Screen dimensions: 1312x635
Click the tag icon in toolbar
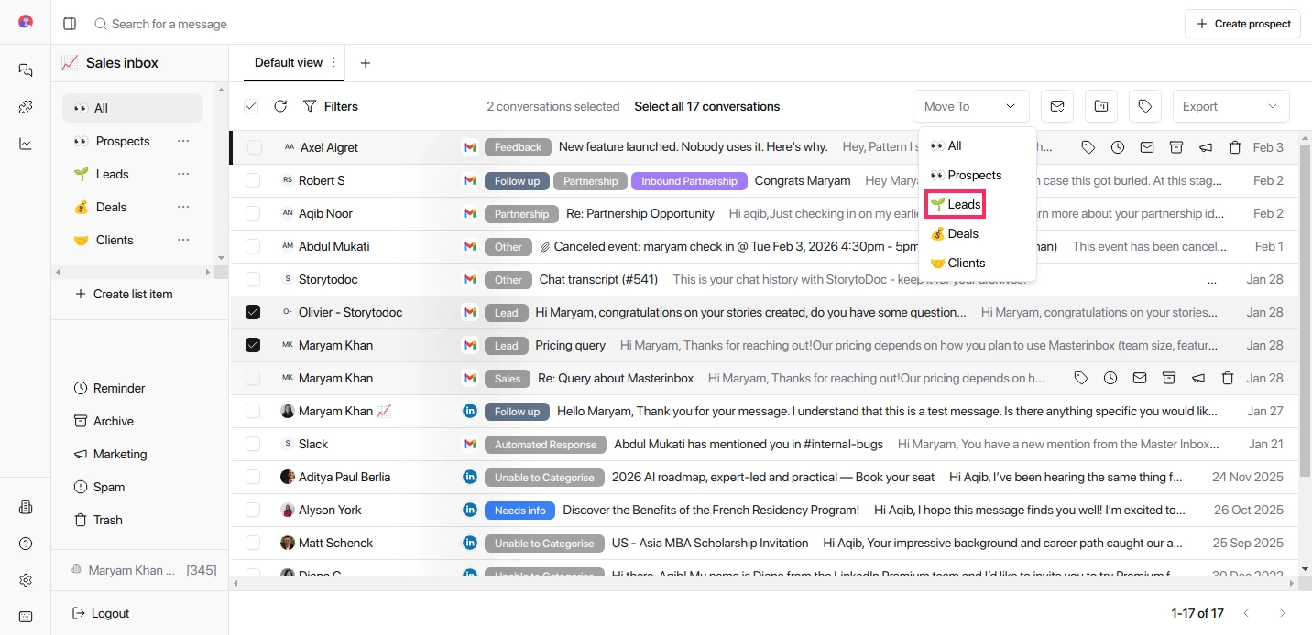(x=1144, y=106)
